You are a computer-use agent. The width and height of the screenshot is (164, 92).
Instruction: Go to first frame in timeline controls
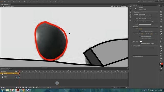coord(20,87)
